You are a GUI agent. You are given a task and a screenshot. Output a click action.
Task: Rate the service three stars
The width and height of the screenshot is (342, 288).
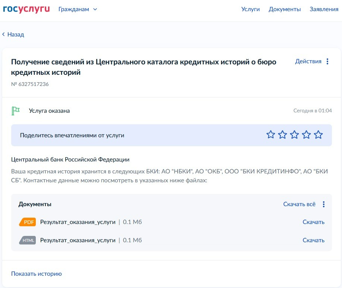(x=294, y=135)
